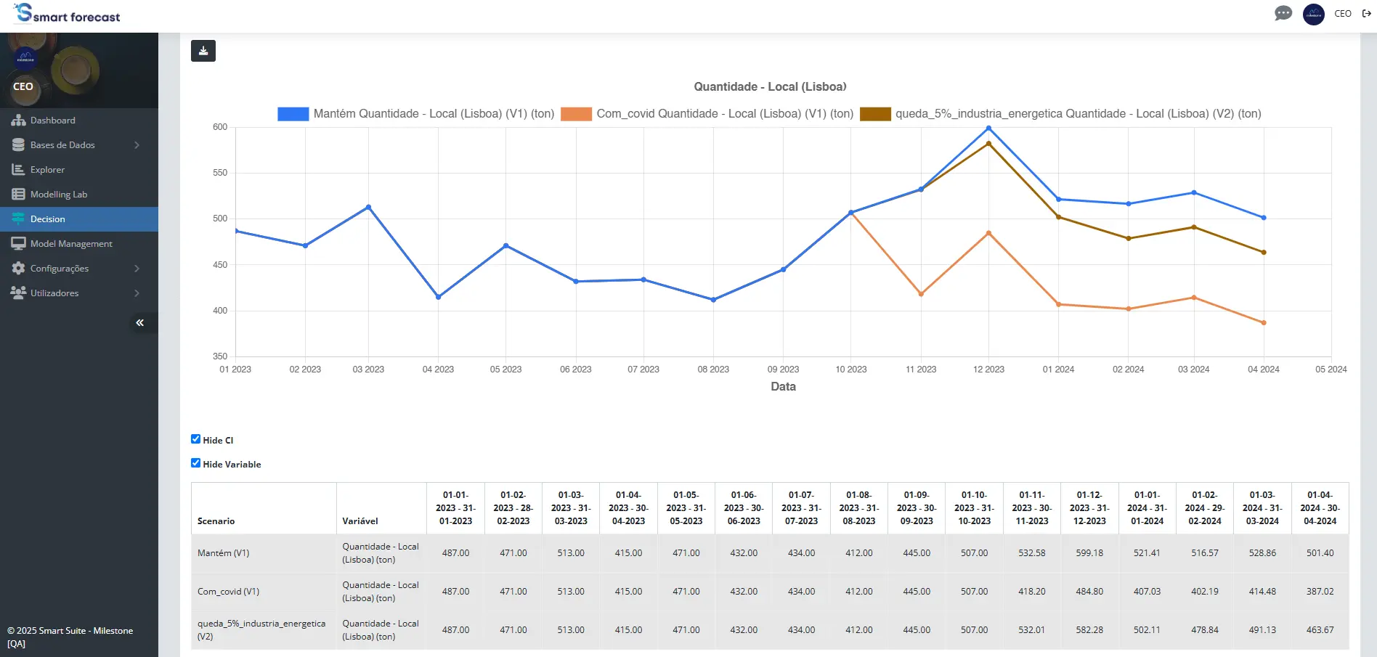Screen dimensions: 1377x657
Task: Select the Decision menu item
Action: [x=48, y=219]
